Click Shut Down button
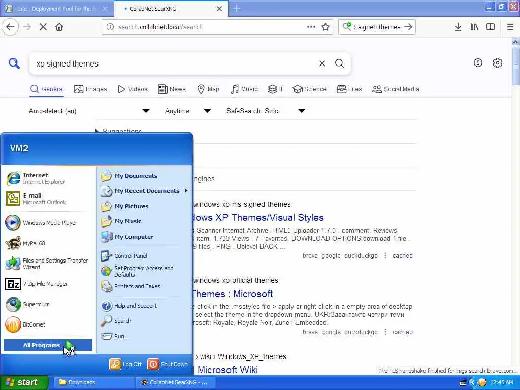The width and height of the screenshot is (520, 390). (x=168, y=364)
